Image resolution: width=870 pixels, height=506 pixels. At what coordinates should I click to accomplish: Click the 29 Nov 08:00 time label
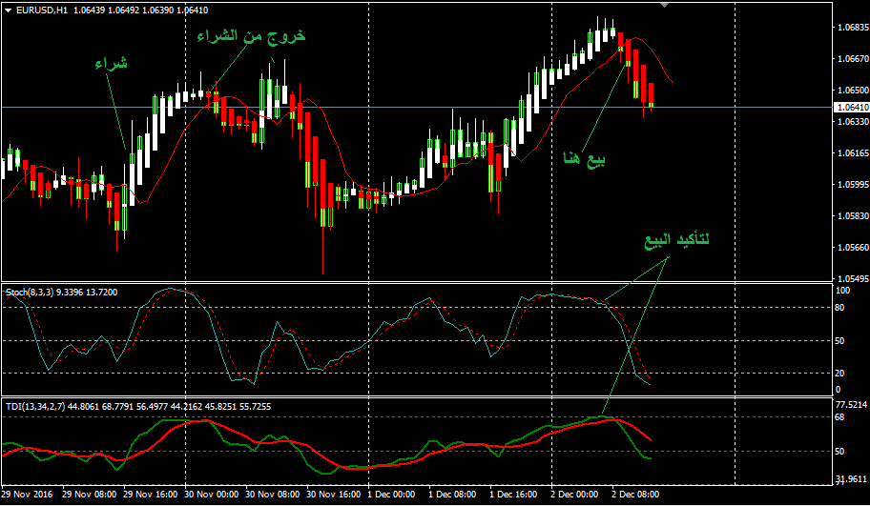pos(90,494)
